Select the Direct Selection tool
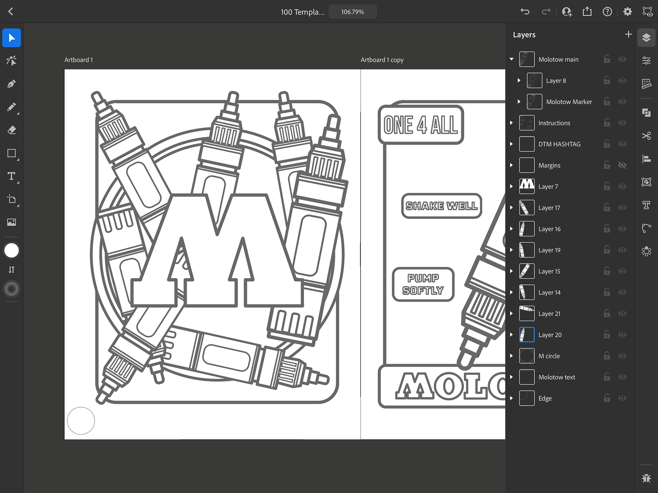 12,61
